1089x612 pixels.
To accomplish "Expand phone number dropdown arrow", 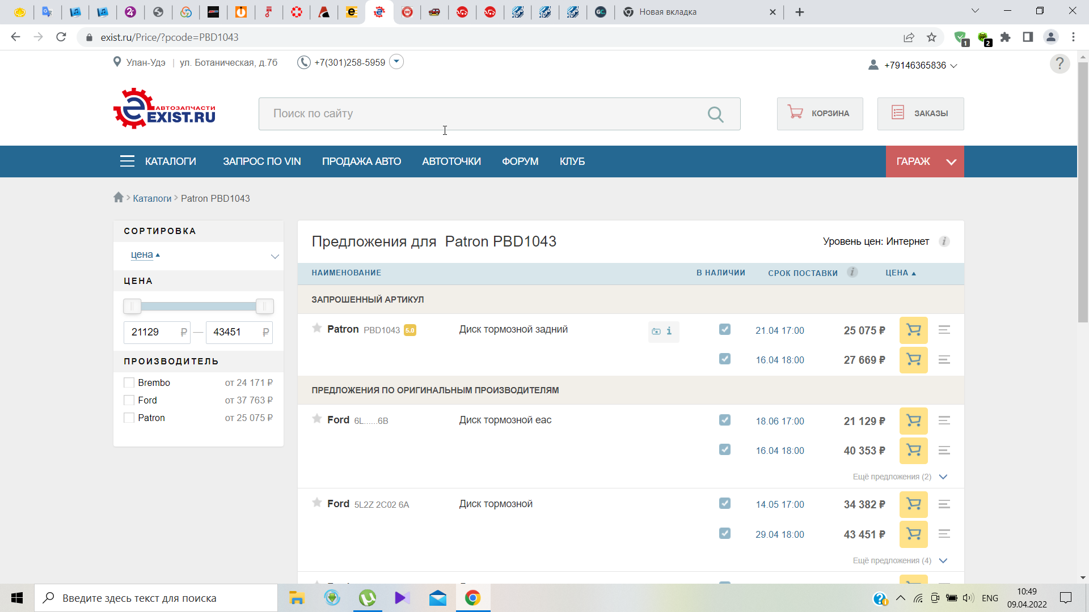I will pyautogui.click(x=397, y=61).
